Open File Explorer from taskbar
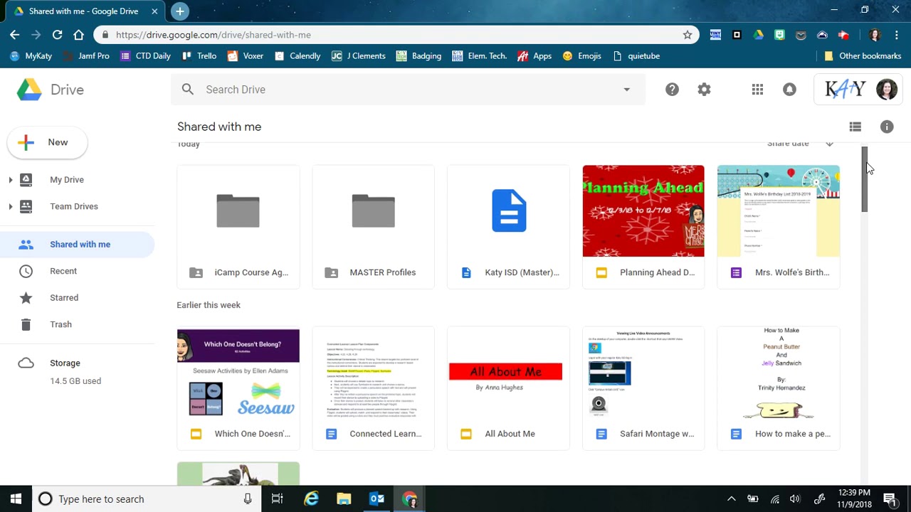Screen dimensions: 911x512 344,499
